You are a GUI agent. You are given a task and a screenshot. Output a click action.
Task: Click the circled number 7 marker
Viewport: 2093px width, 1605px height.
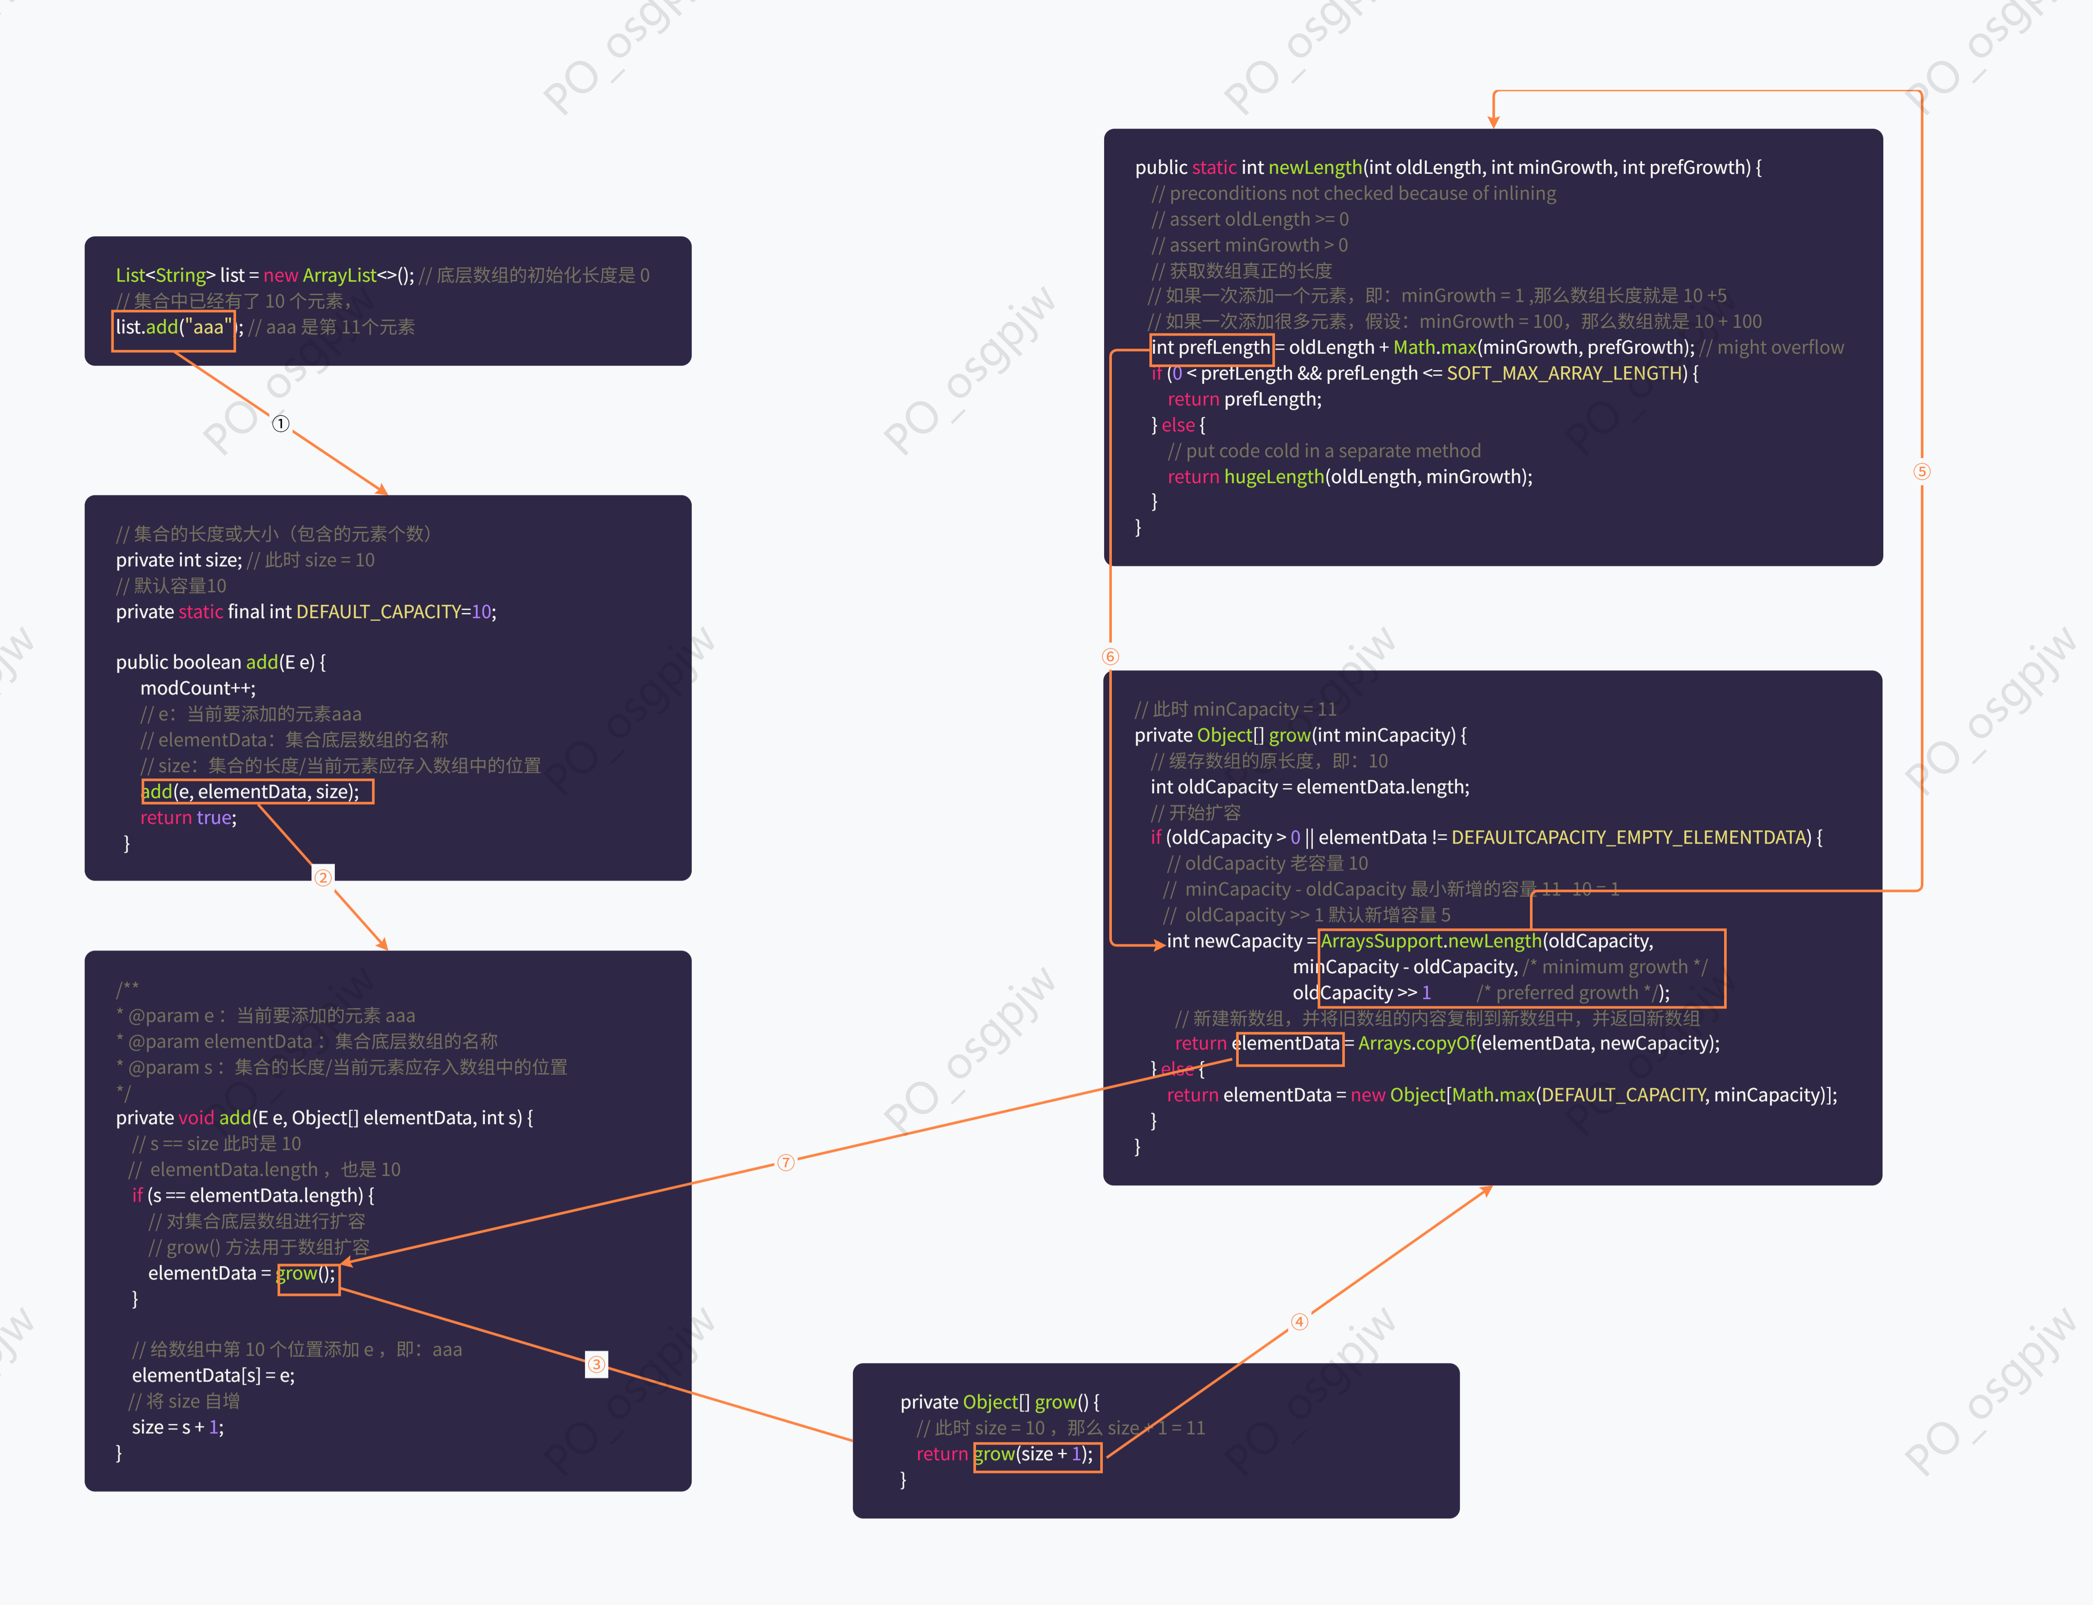point(786,1163)
